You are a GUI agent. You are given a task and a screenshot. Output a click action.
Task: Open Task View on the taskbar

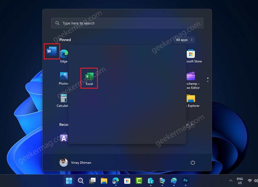[x=92, y=181]
